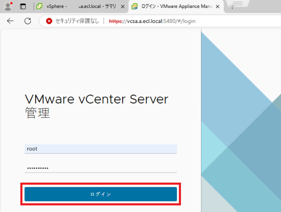Screen dimensions: 281x212
Task: Focus the masked password field
Action: (100, 168)
